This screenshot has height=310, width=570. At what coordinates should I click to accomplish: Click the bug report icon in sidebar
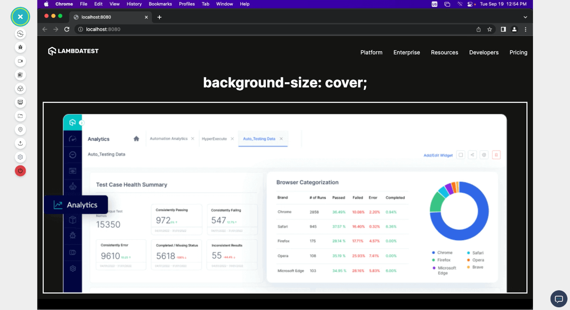(x=20, y=47)
